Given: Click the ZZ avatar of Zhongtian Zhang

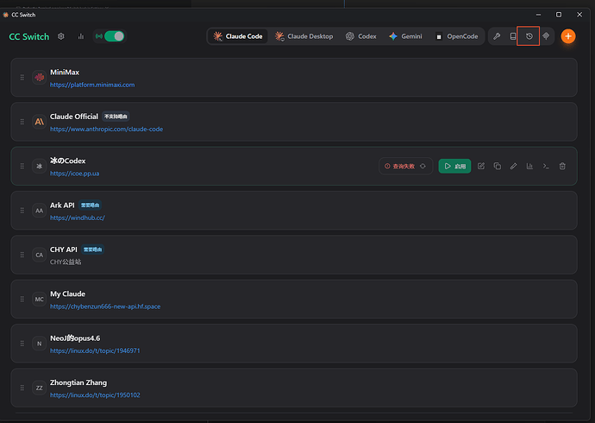Looking at the screenshot, I should point(39,388).
